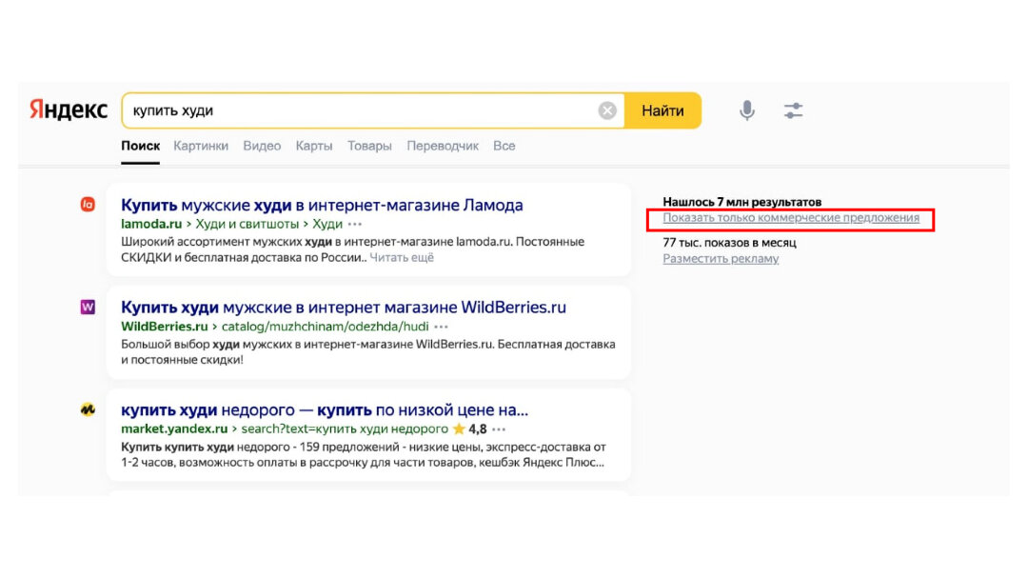1028x578 pixels.
Task: Open the Карты tab
Action: [x=314, y=146]
